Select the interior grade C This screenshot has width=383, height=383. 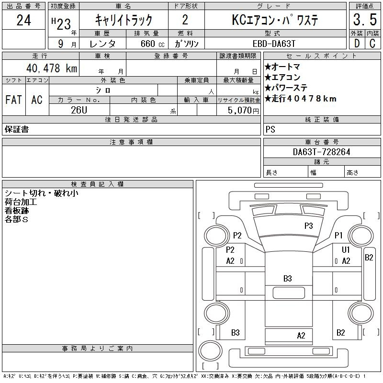pos(372,44)
